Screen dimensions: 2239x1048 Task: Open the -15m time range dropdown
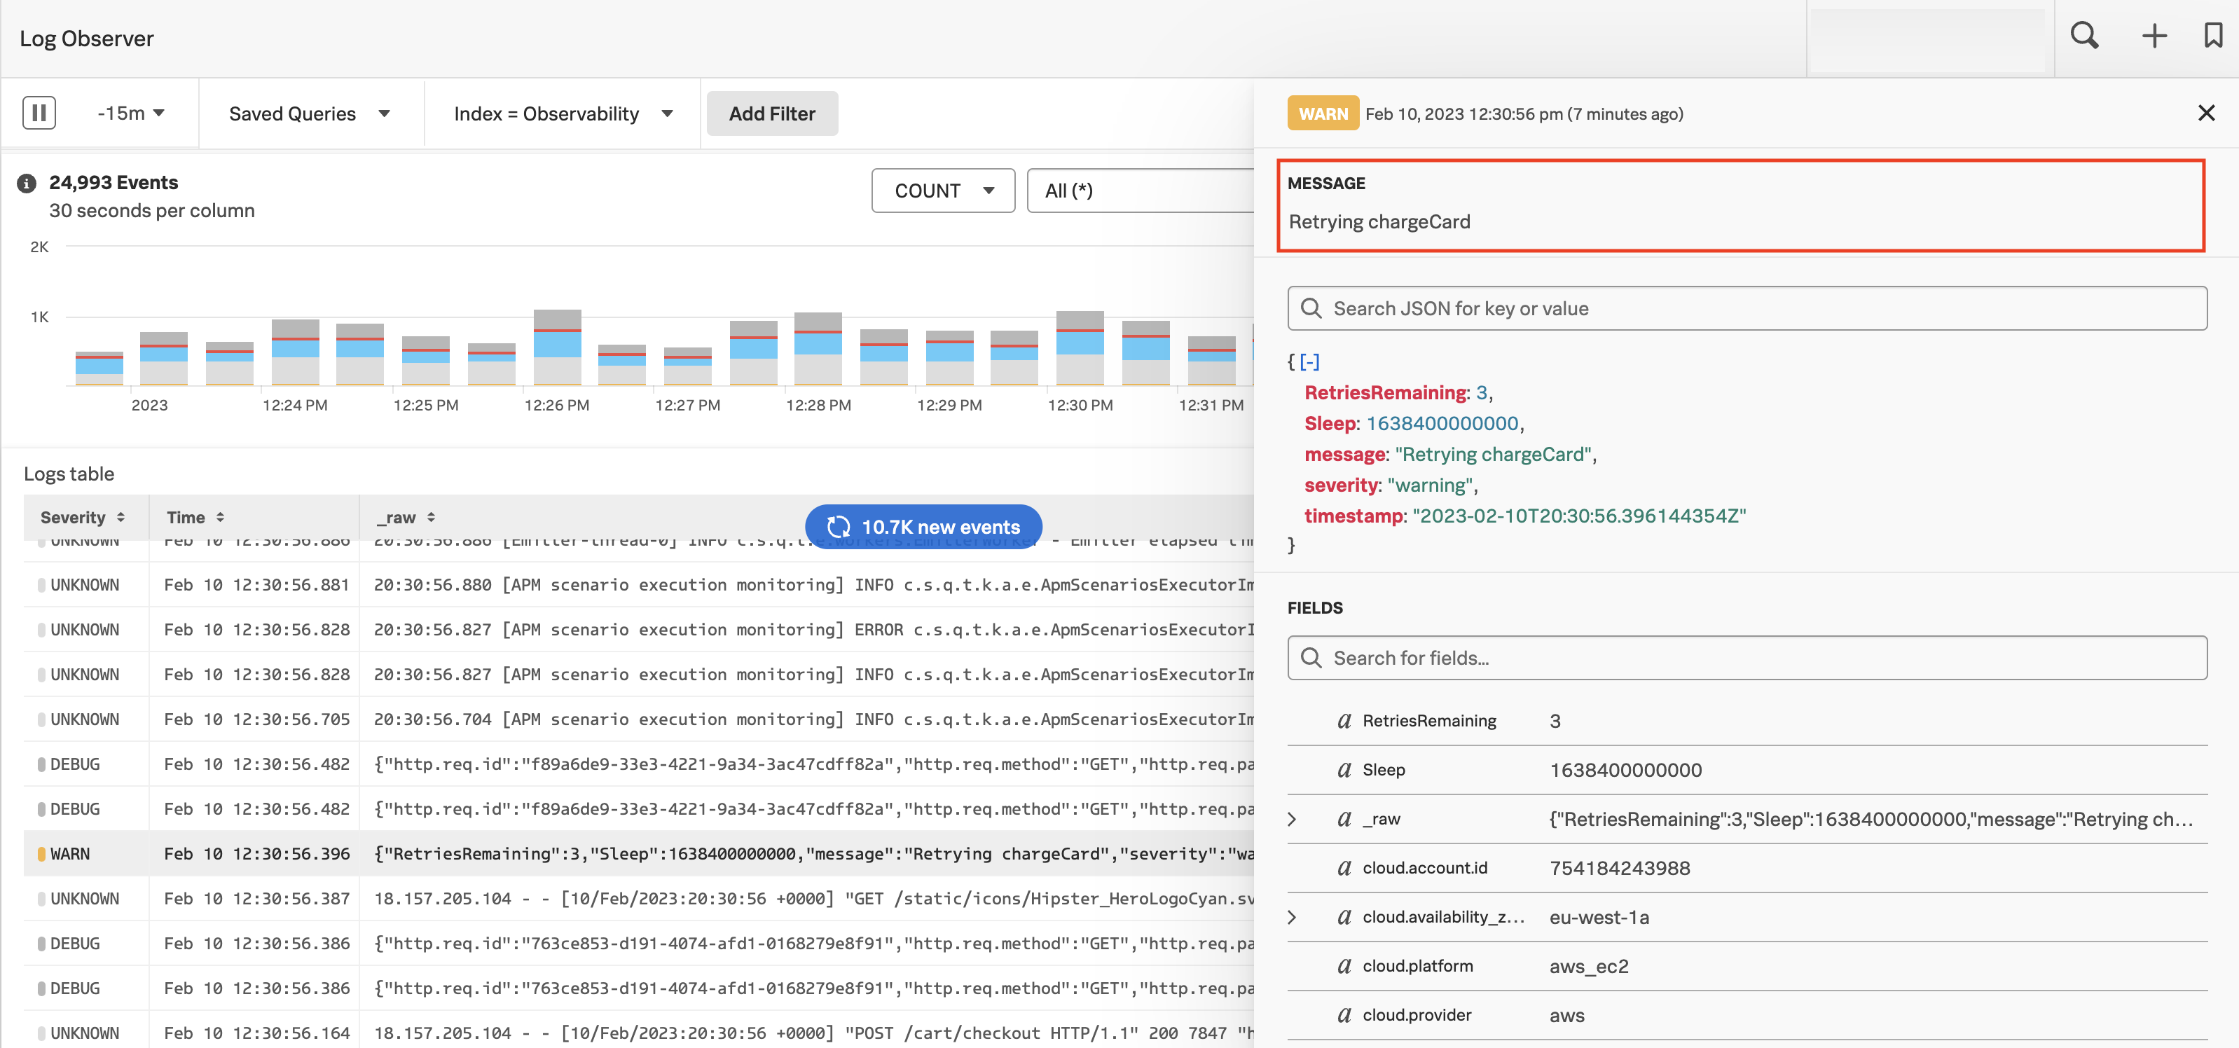[x=130, y=113]
